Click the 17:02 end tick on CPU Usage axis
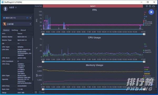 pyautogui.click(x=143, y=59)
